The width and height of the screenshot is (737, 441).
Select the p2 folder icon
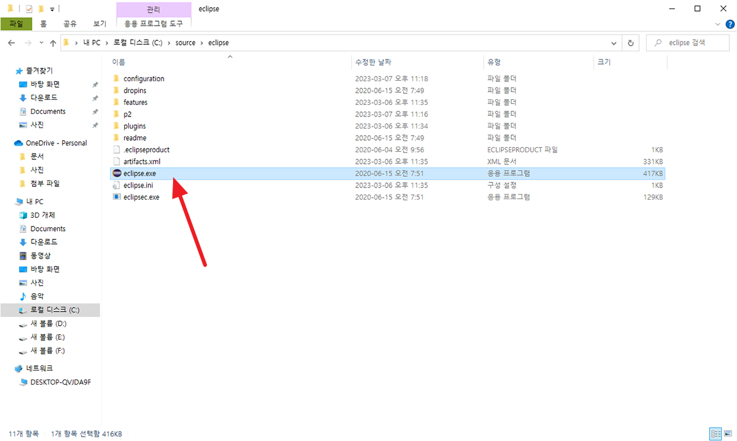[x=116, y=114]
